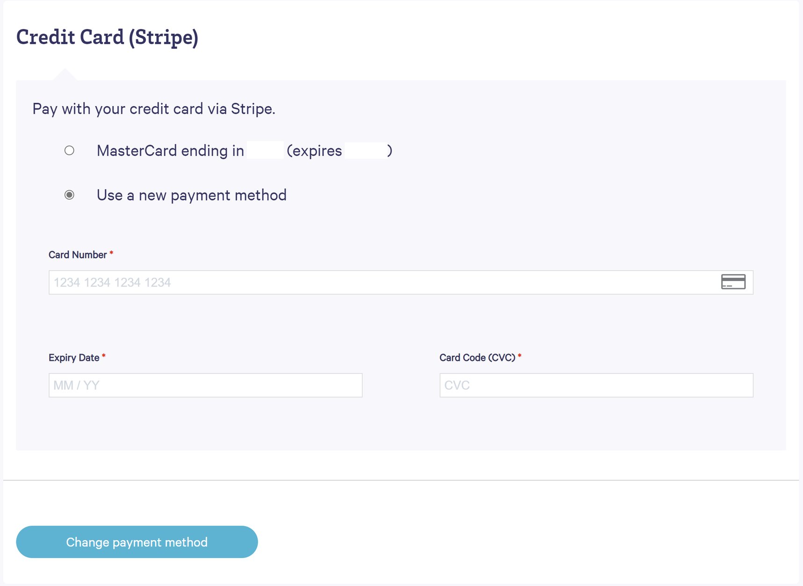Click the Credit Card (Stripe) heading
This screenshot has height=586, width=803.
click(x=107, y=37)
